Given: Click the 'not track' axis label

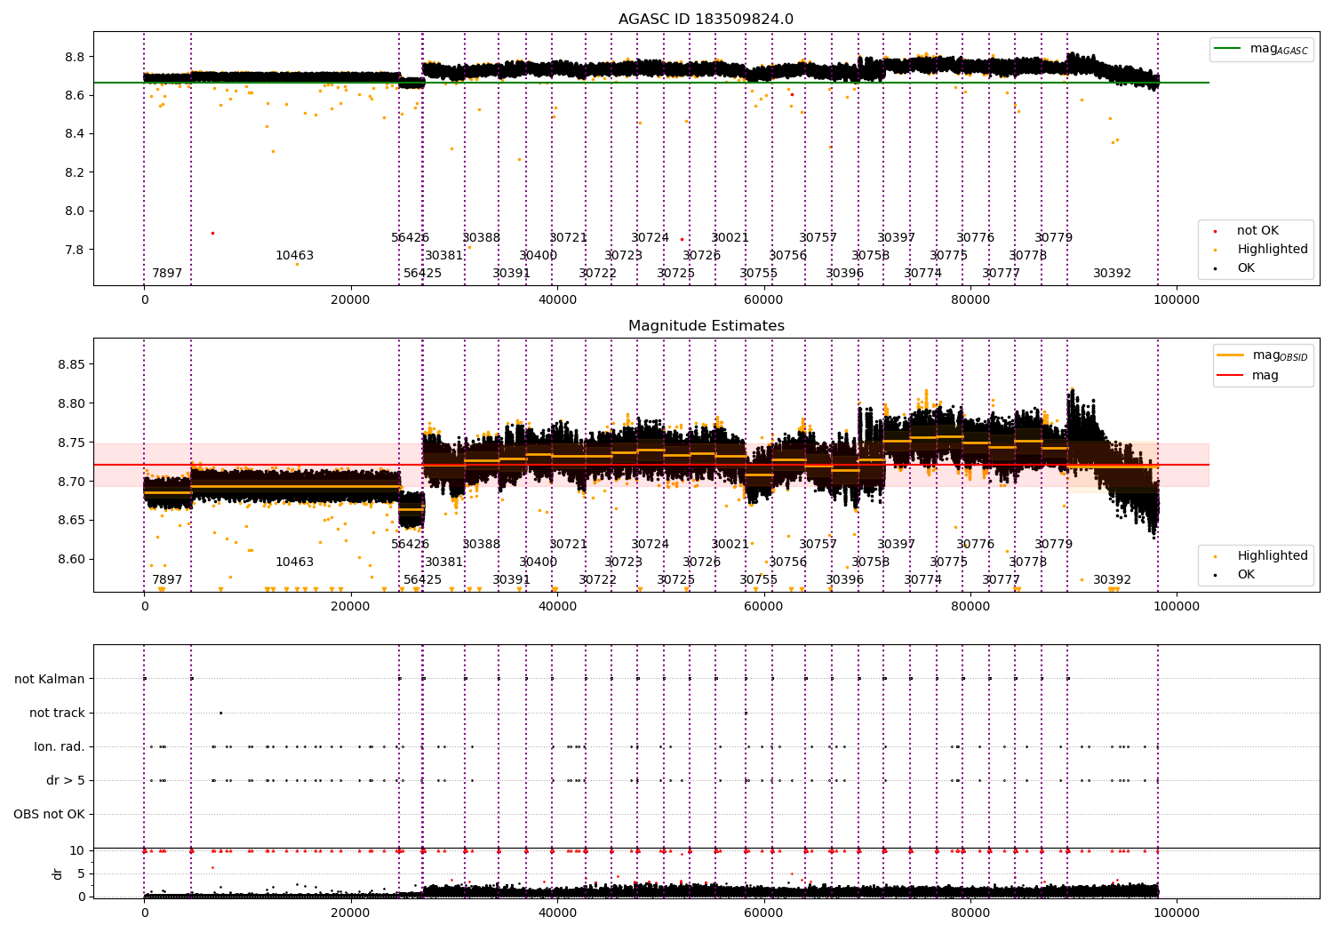Looking at the screenshot, I should point(57,713).
